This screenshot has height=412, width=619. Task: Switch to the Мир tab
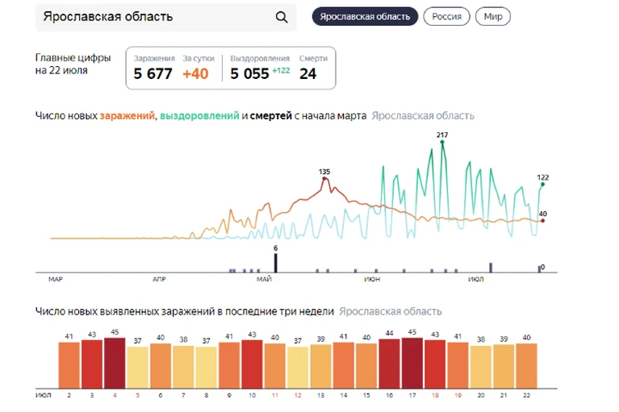pos(492,17)
